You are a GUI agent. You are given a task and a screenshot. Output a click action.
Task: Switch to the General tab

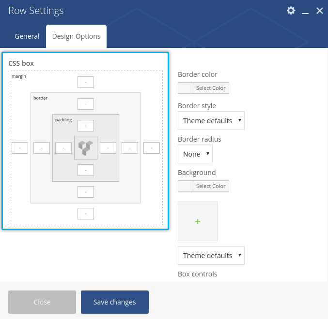click(x=27, y=36)
